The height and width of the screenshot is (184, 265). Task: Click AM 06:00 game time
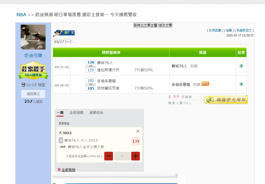point(62,85)
